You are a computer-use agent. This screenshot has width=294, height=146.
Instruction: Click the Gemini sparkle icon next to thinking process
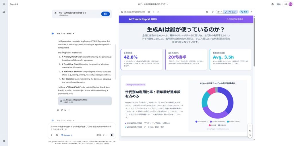53,34
